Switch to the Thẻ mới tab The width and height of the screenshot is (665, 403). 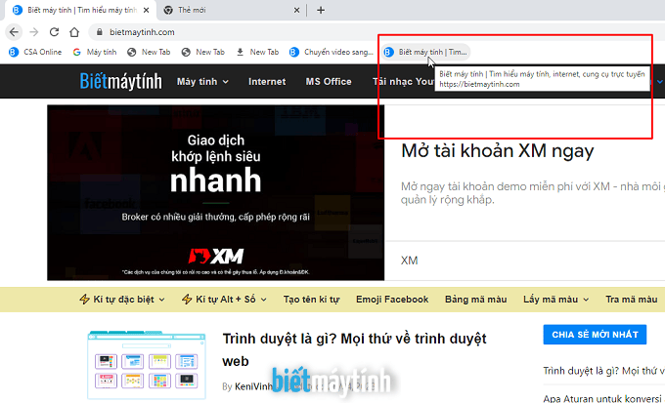232,10
